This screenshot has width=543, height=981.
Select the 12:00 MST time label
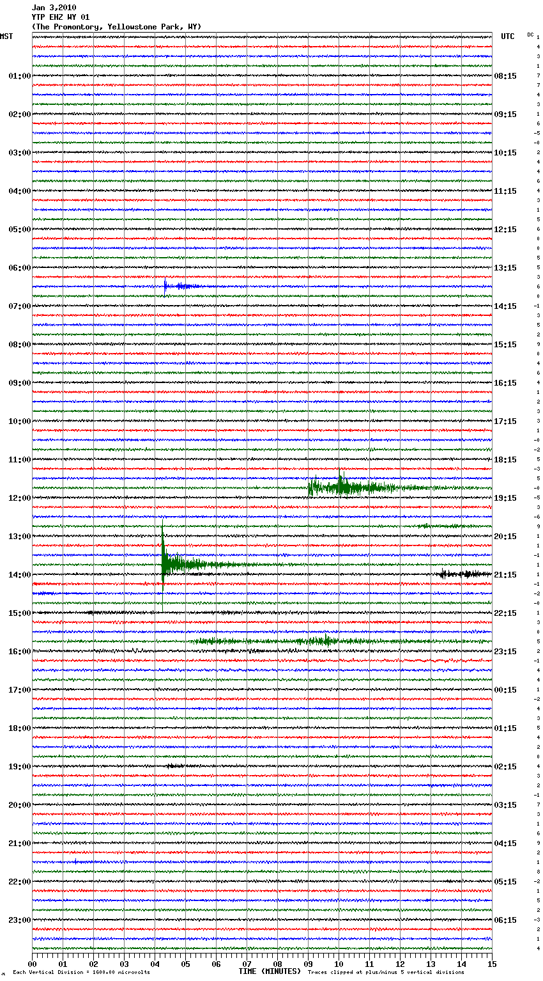pos(20,498)
